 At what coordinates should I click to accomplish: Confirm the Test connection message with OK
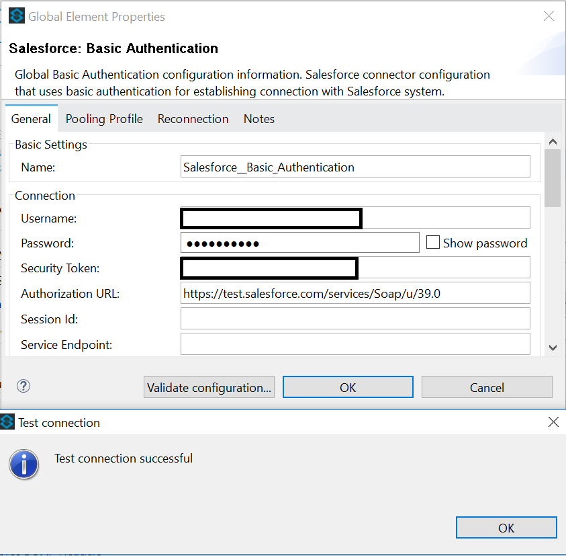[x=506, y=528]
